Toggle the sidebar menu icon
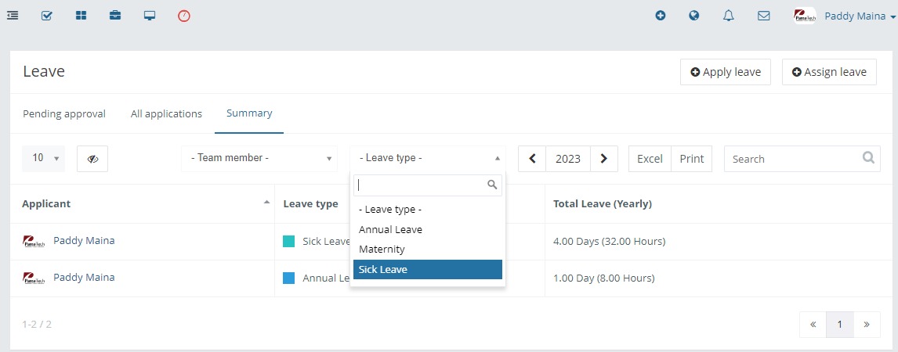 (13, 16)
